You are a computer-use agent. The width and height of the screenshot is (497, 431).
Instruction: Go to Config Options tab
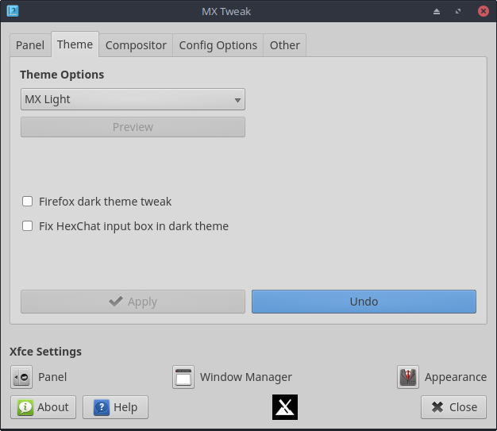point(218,45)
